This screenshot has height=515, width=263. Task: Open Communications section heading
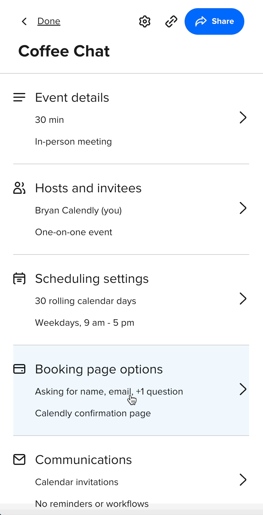tap(84, 460)
